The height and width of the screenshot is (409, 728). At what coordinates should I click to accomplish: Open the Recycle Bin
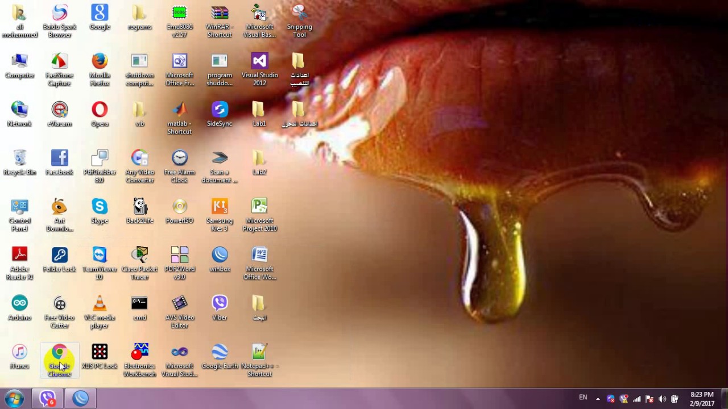(20, 163)
